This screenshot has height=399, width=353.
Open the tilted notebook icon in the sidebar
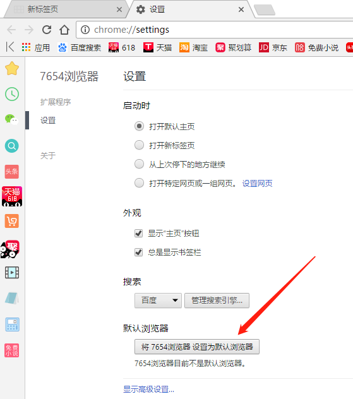tap(12, 298)
